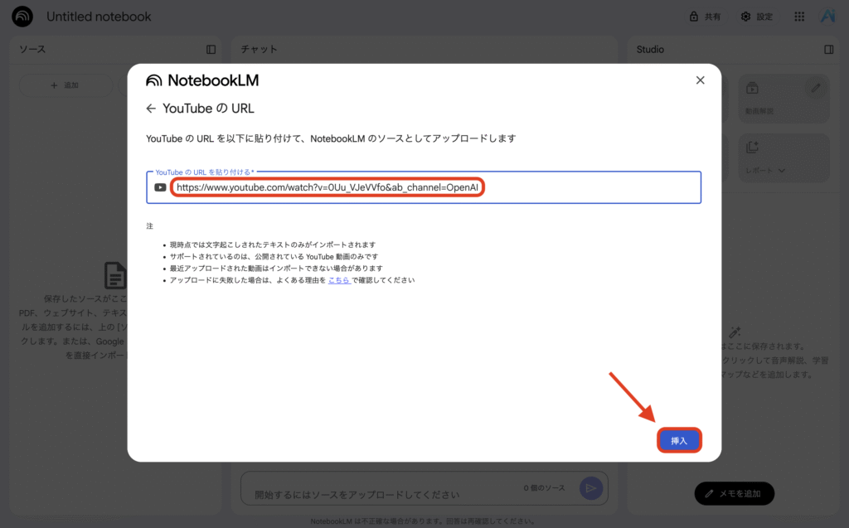Image resolution: width=849 pixels, height=528 pixels.
Task: Click the chat send arrow button
Action: click(x=590, y=488)
